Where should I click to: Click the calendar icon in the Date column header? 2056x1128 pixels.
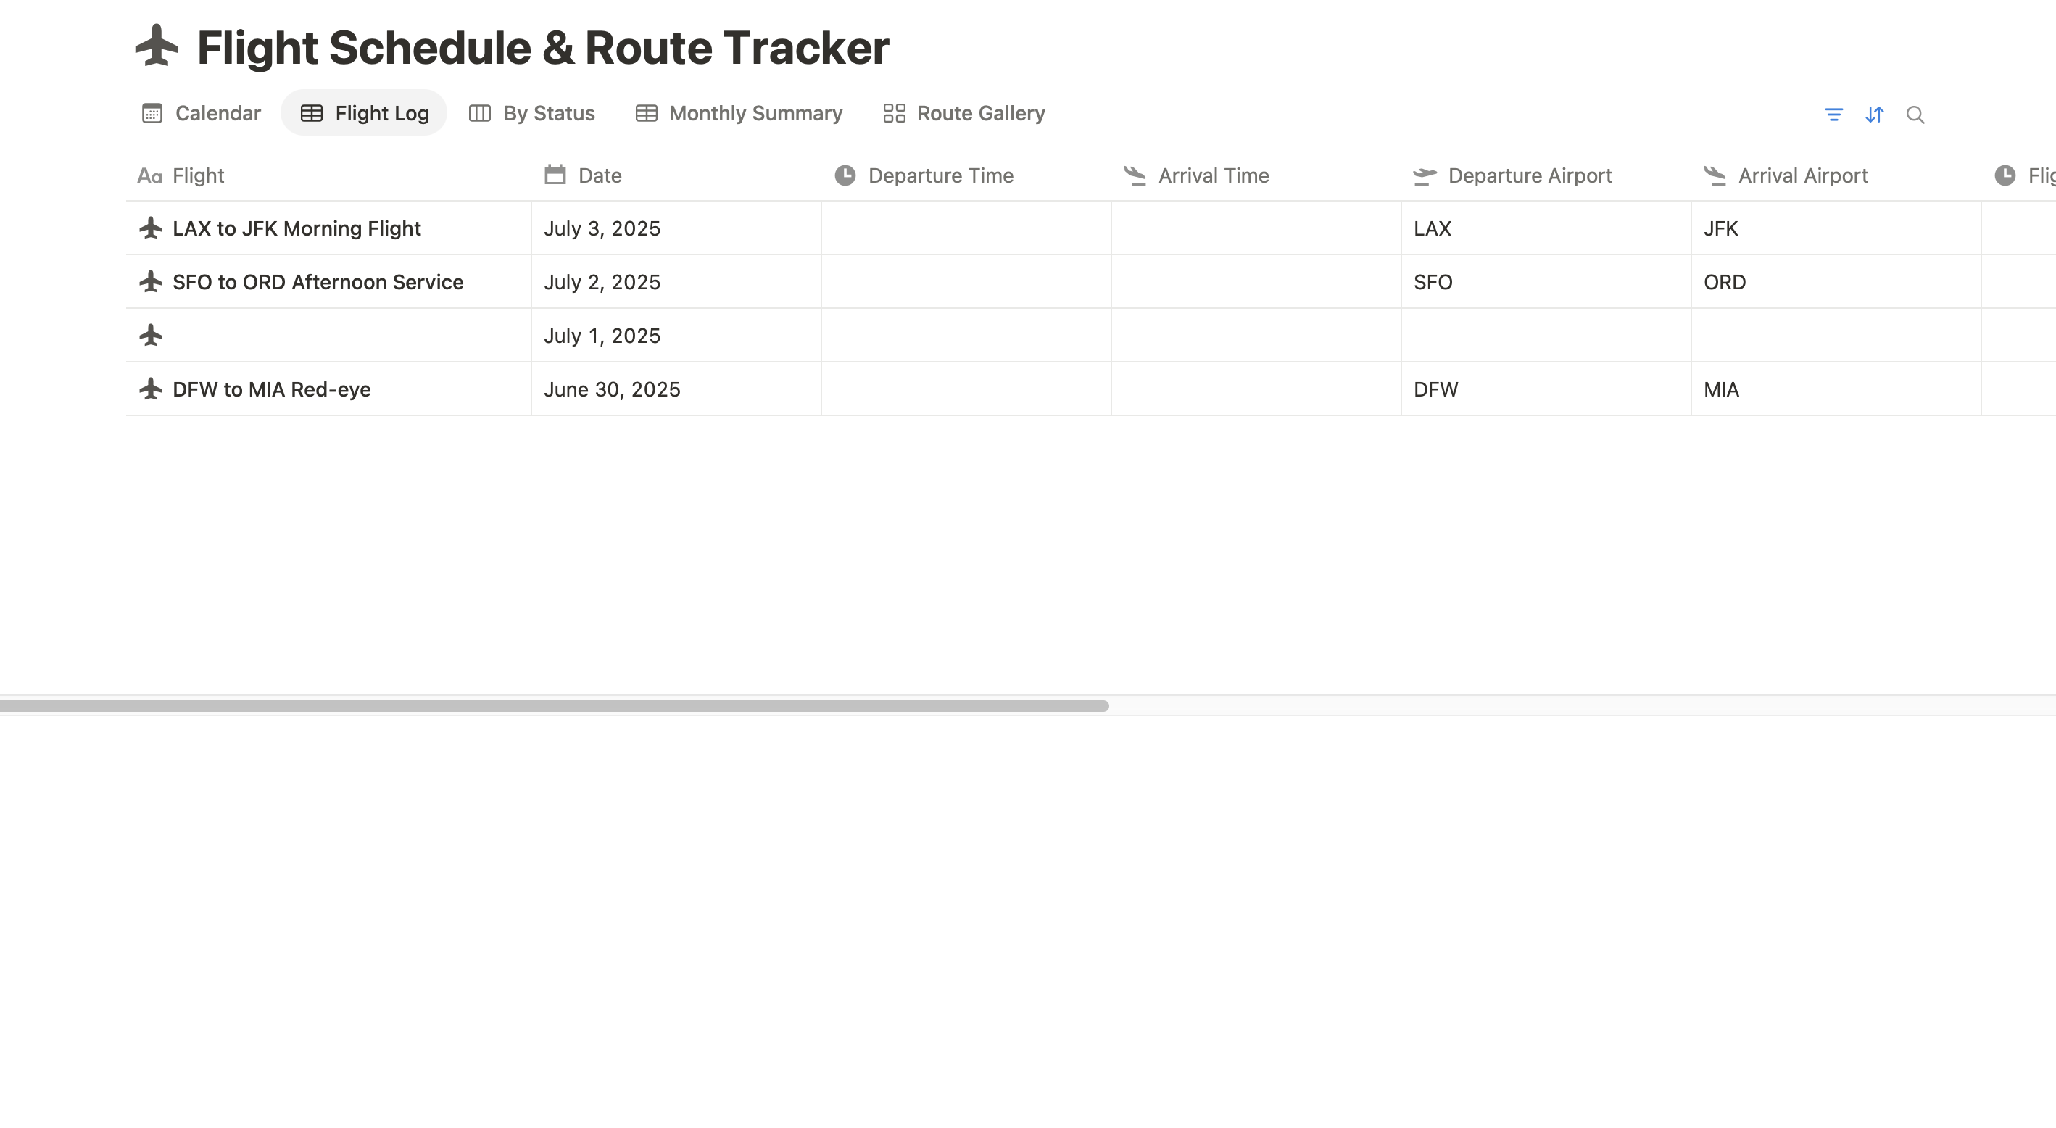(554, 175)
